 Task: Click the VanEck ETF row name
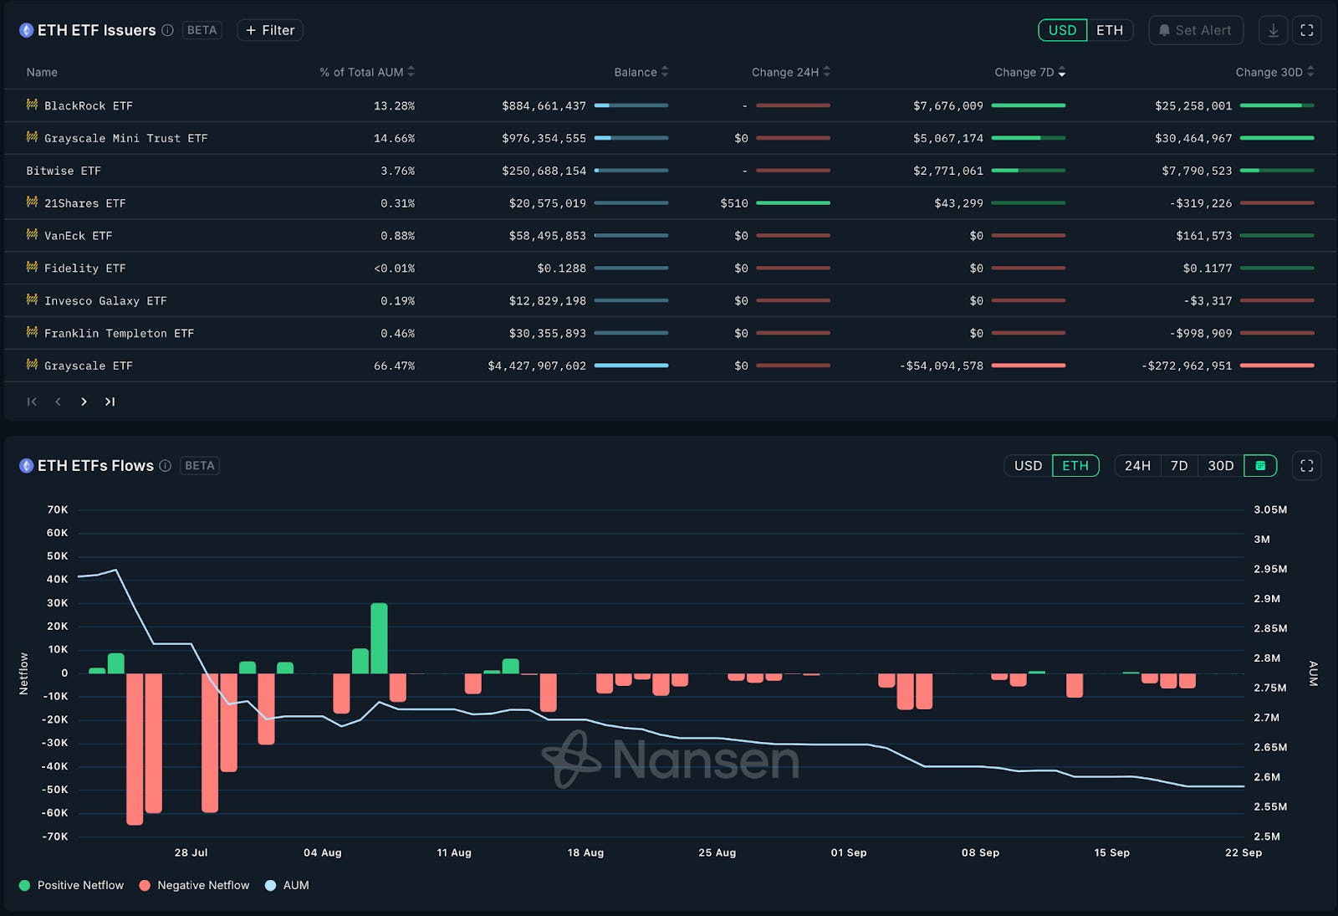pos(79,236)
